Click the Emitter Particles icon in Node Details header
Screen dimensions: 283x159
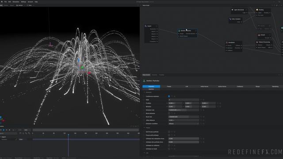[144, 81]
